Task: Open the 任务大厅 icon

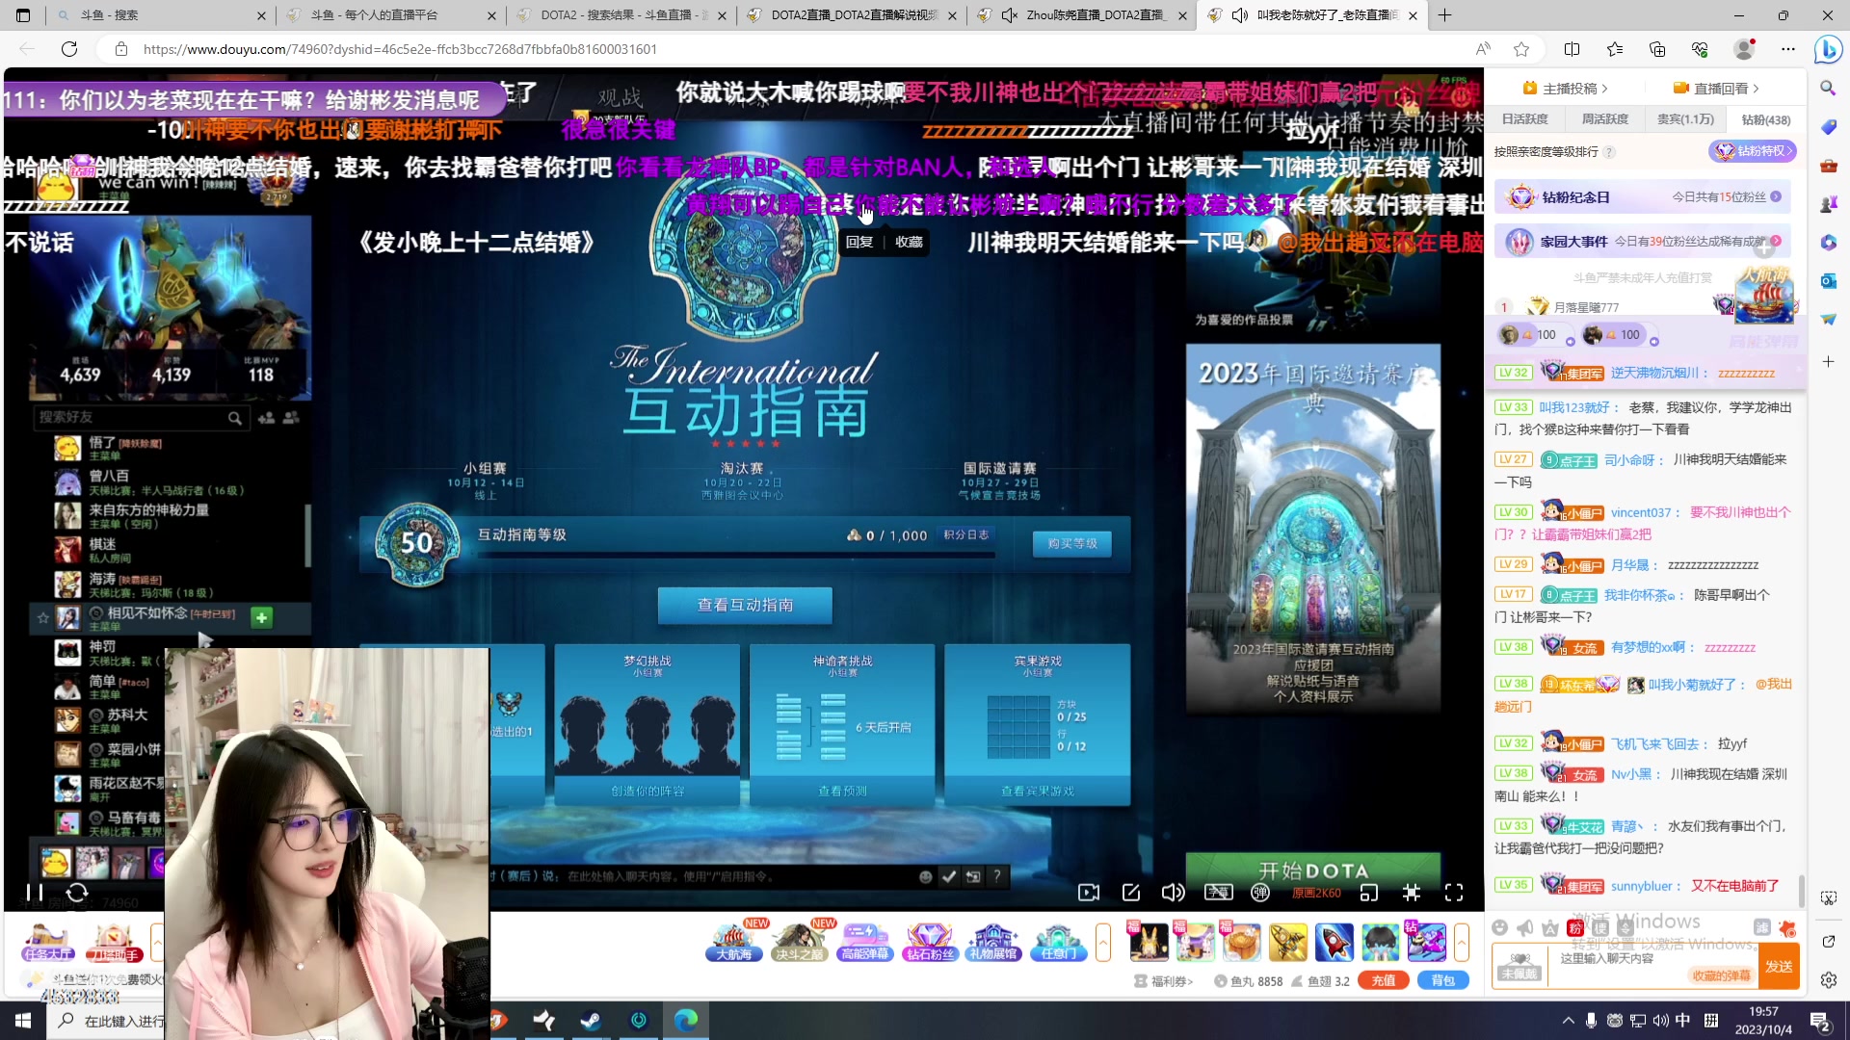Action: coord(48,943)
